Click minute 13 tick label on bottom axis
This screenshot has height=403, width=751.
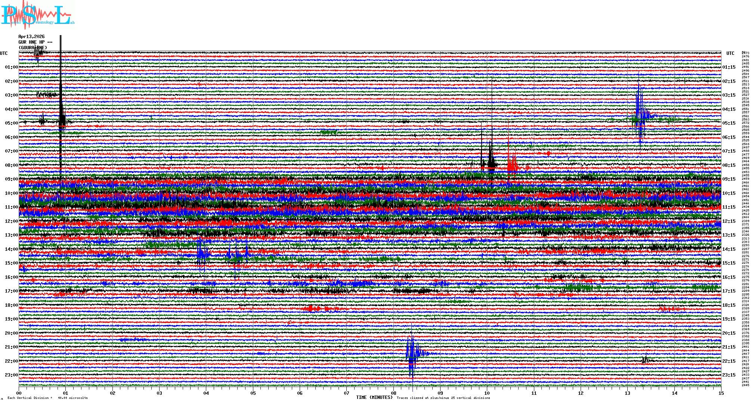point(628,393)
